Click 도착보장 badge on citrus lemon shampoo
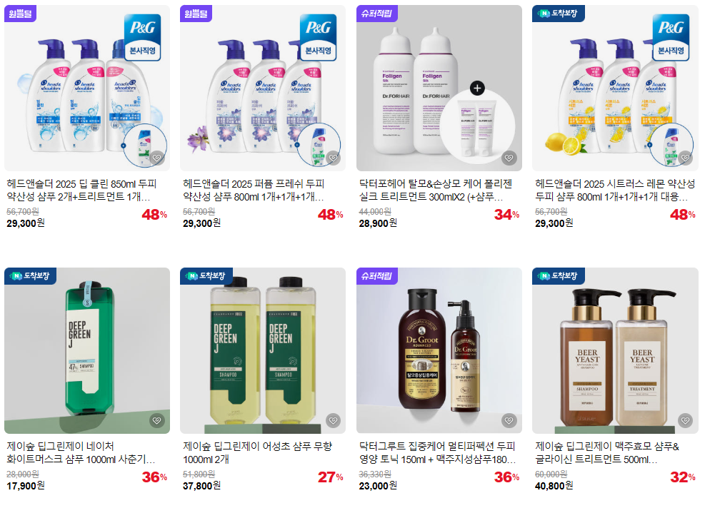This screenshot has height=513, width=705. (559, 14)
